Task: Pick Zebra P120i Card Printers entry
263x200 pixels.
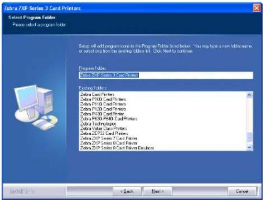Action: [x=103, y=109]
